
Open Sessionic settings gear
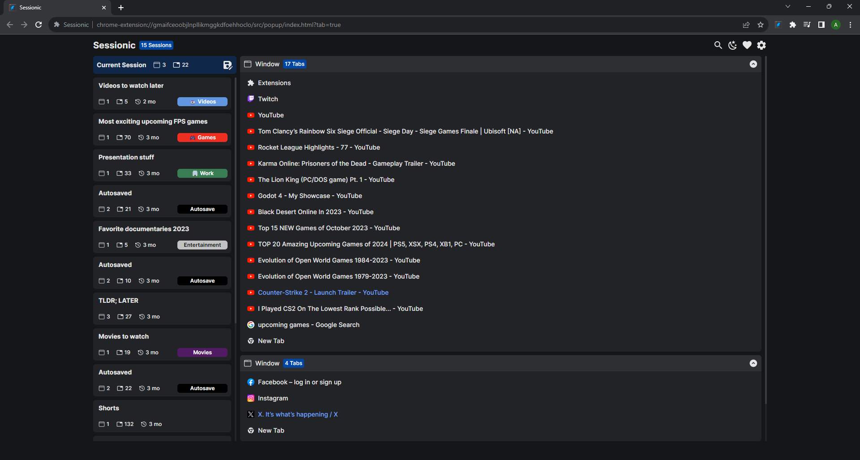761,45
